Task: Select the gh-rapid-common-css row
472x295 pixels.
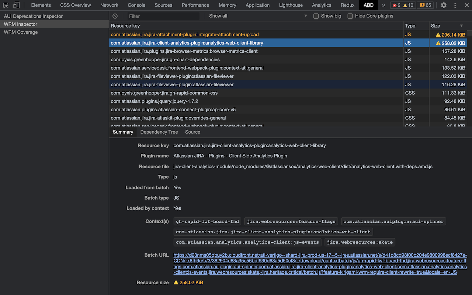Action: click(x=288, y=93)
